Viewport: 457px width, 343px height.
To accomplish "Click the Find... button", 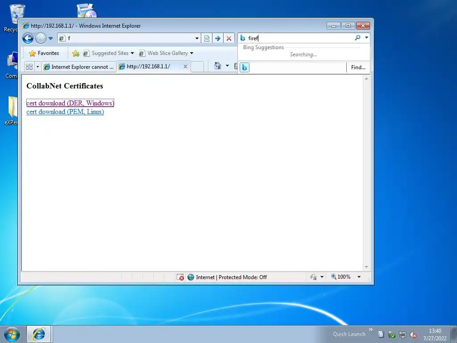I will click(358, 67).
